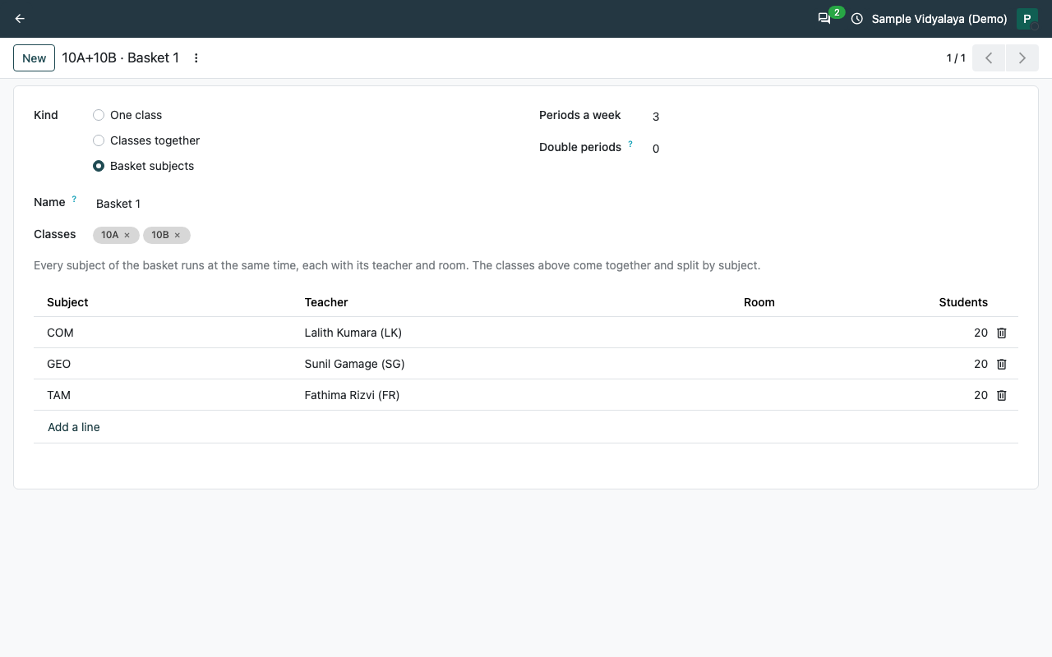Screen dimensions: 1052x657
Task: Create a New record
Action: pos(35,58)
